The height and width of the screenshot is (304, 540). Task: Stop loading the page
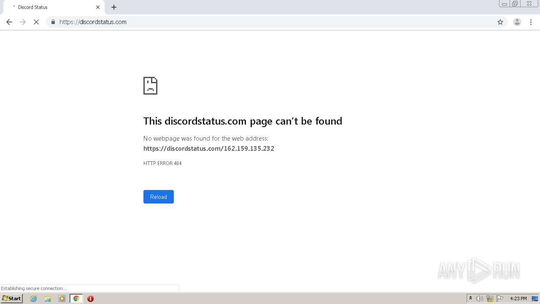[x=36, y=22]
